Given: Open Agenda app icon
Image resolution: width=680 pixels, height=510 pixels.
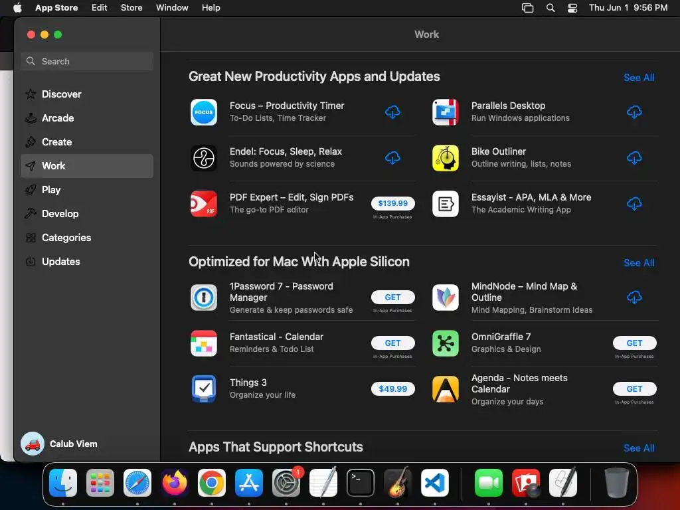Looking at the screenshot, I should point(446,389).
